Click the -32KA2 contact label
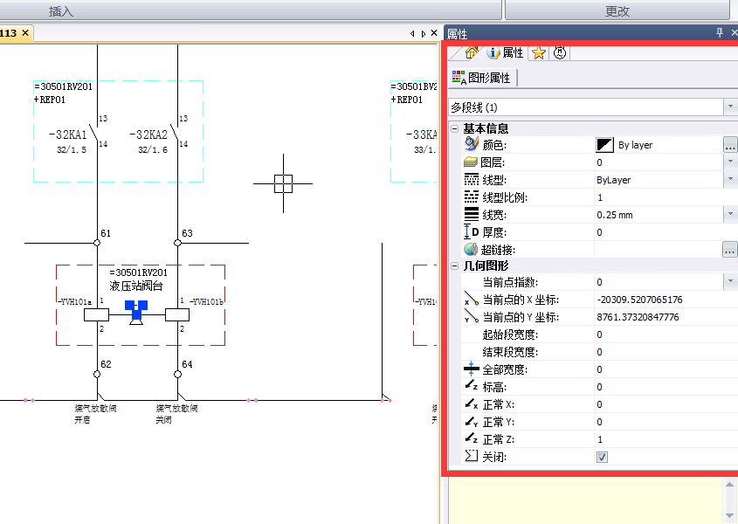This screenshot has width=738, height=524. click(x=148, y=135)
